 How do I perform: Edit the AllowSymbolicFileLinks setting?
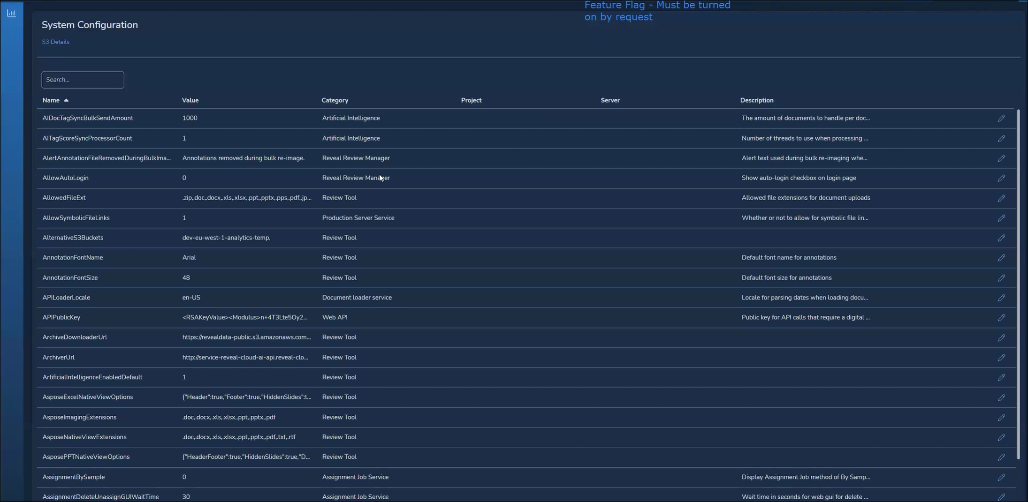click(1001, 218)
